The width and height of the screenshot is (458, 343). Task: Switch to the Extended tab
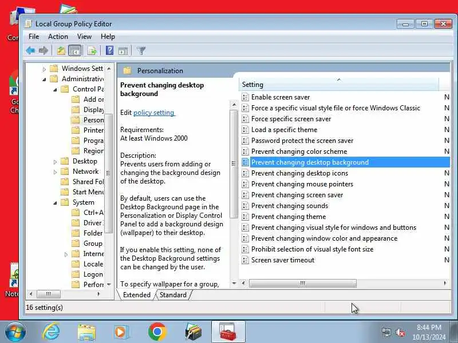[x=137, y=295]
